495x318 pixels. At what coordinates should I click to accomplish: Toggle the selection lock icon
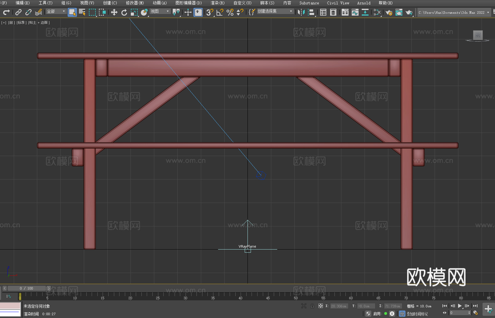click(312, 306)
